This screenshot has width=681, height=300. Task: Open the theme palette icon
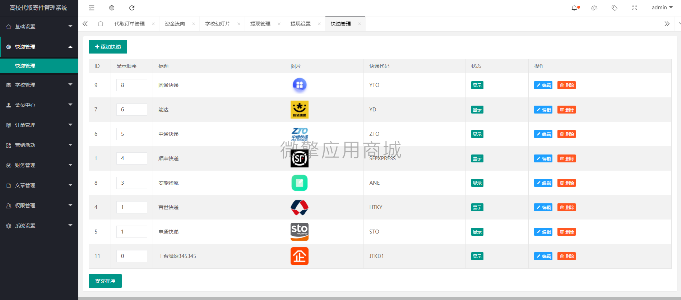pos(594,8)
